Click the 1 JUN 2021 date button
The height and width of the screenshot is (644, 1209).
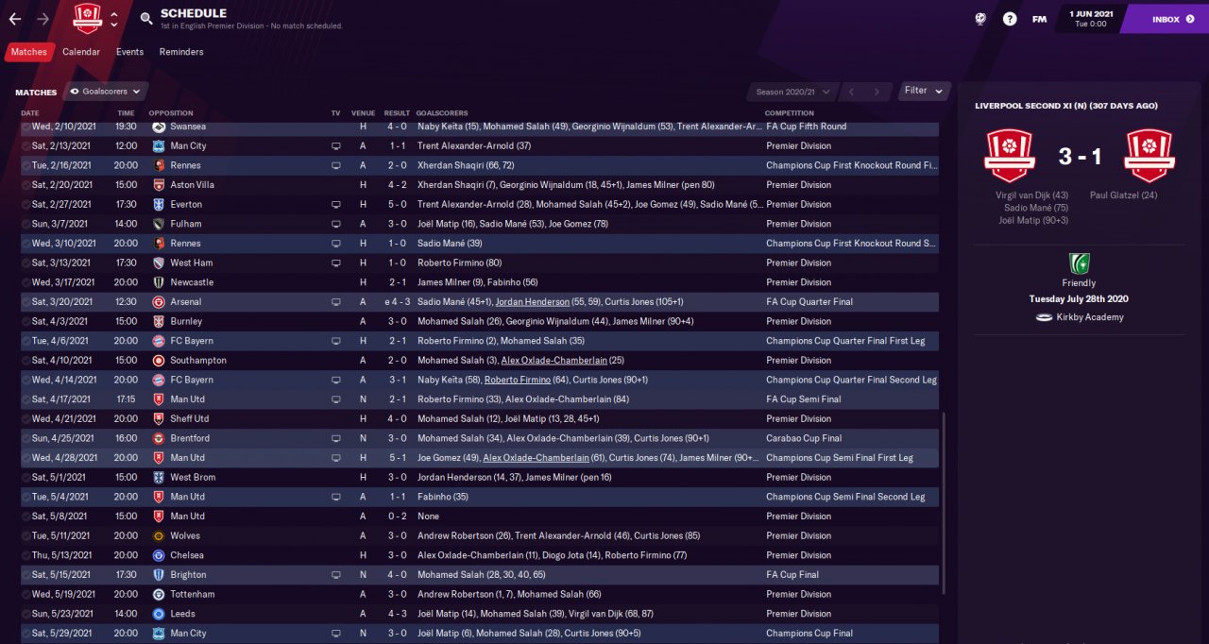point(1091,18)
